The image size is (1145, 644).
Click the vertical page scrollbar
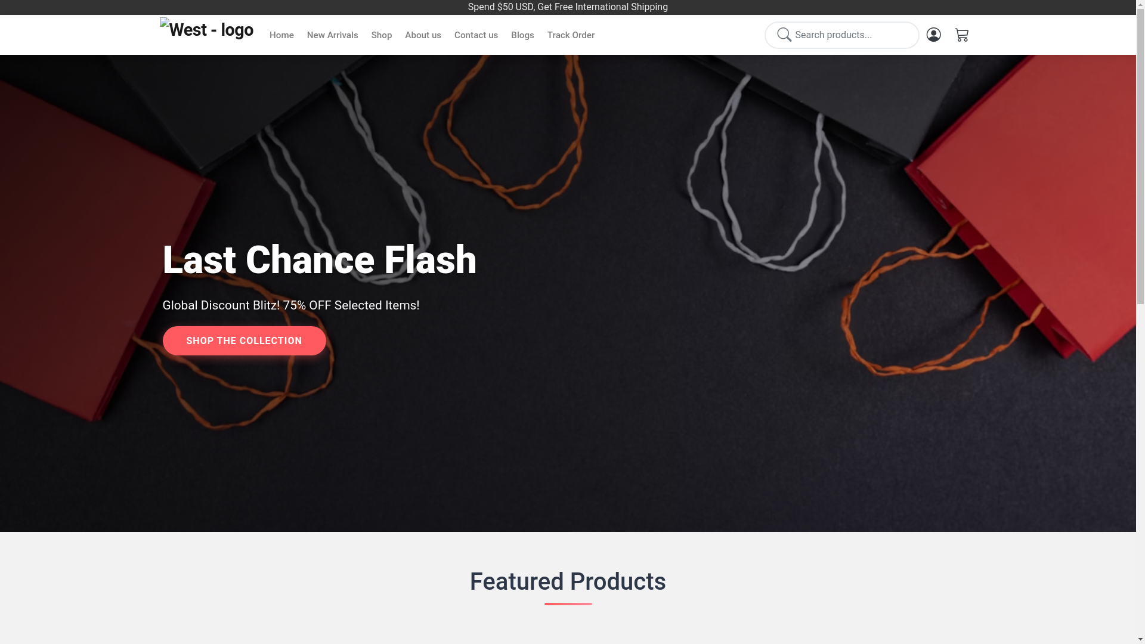pyautogui.click(x=1140, y=322)
